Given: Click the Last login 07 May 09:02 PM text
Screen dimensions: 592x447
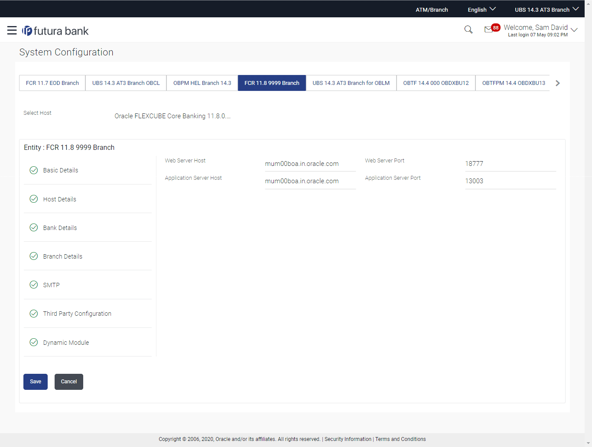Looking at the screenshot, I should (x=538, y=35).
